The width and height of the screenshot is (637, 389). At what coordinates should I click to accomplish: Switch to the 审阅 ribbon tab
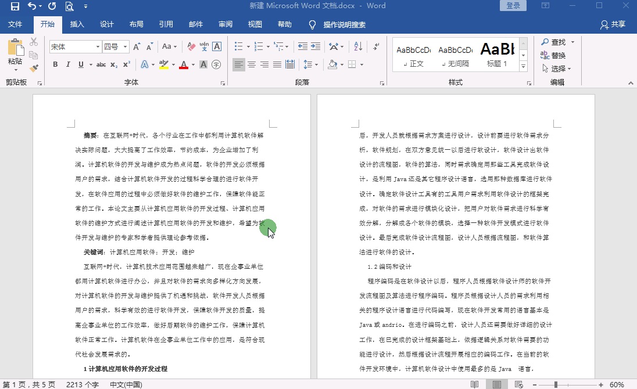226,24
